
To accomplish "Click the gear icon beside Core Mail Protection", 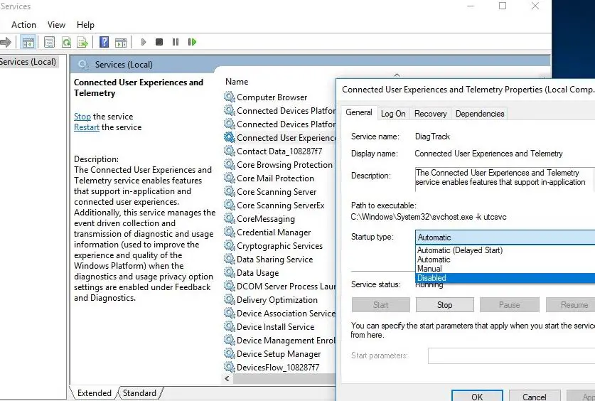I will tap(229, 178).
